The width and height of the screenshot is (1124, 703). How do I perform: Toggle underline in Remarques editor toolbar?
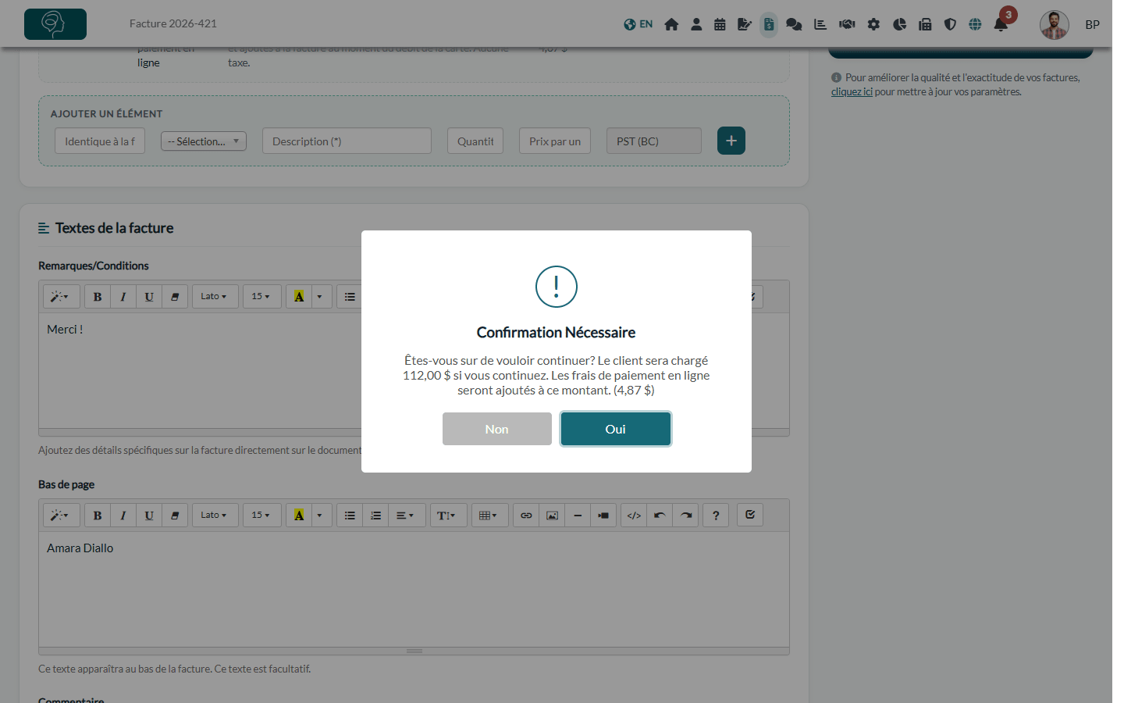coord(149,297)
